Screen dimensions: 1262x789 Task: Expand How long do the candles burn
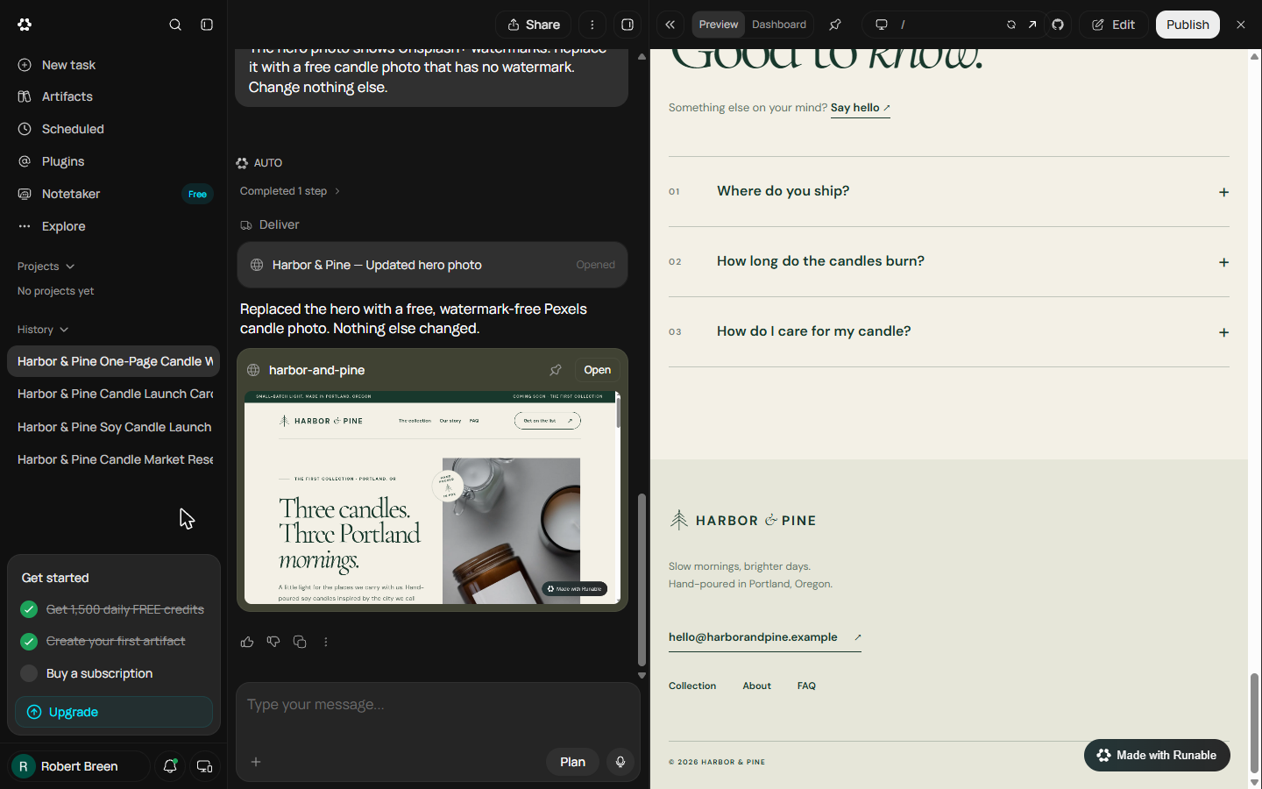pos(949,262)
